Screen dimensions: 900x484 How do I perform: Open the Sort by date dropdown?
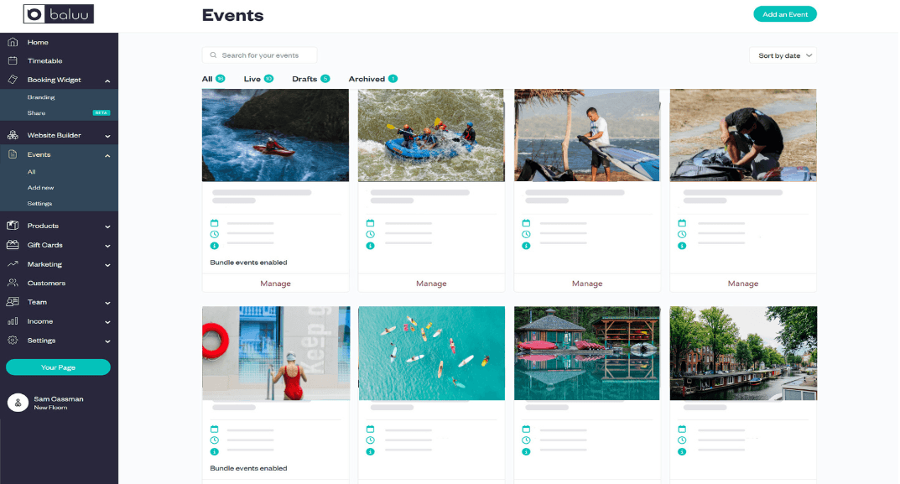[x=783, y=55]
